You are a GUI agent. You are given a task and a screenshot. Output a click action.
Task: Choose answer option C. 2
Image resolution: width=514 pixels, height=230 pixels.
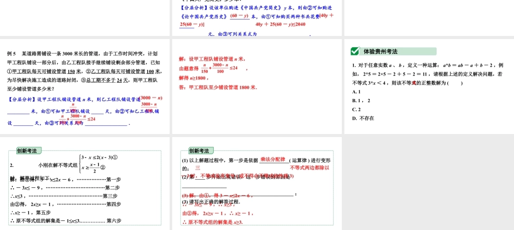357,110
